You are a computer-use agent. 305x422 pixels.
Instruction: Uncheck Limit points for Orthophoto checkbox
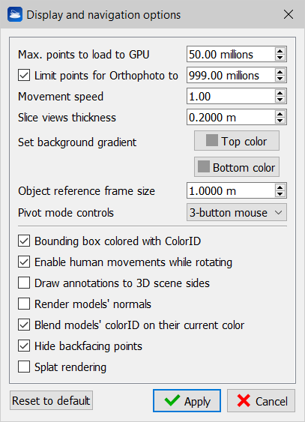[24, 75]
